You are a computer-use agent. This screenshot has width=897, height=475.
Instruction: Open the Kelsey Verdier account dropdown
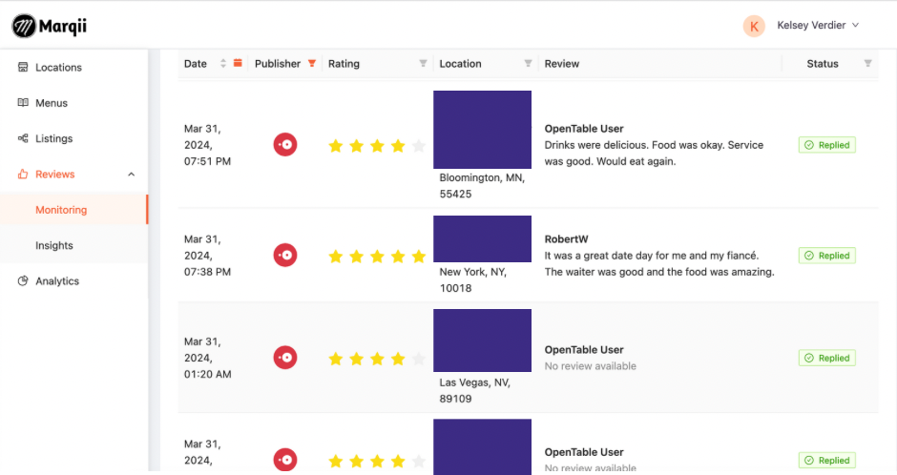point(818,25)
